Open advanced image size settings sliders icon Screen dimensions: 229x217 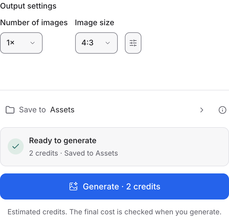click(133, 43)
